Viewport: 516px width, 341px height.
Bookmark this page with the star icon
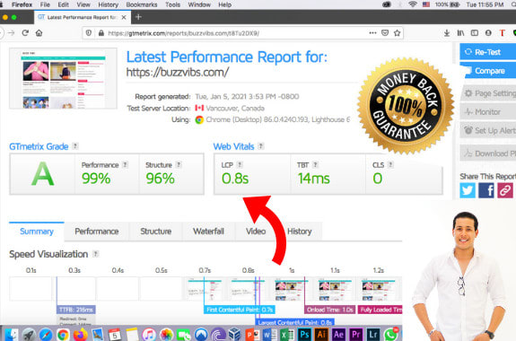tap(398, 33)
